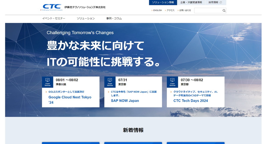Click the CTC logo

52,7
